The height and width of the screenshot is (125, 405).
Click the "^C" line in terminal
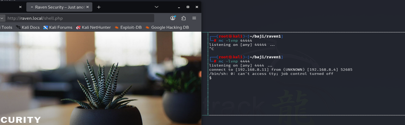point(212,49)
